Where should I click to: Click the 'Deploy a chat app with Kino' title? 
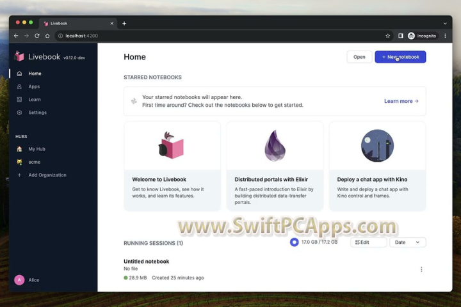(x=372, y=180)
